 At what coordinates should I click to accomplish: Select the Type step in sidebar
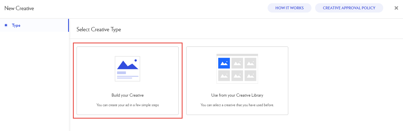point(16,25)
